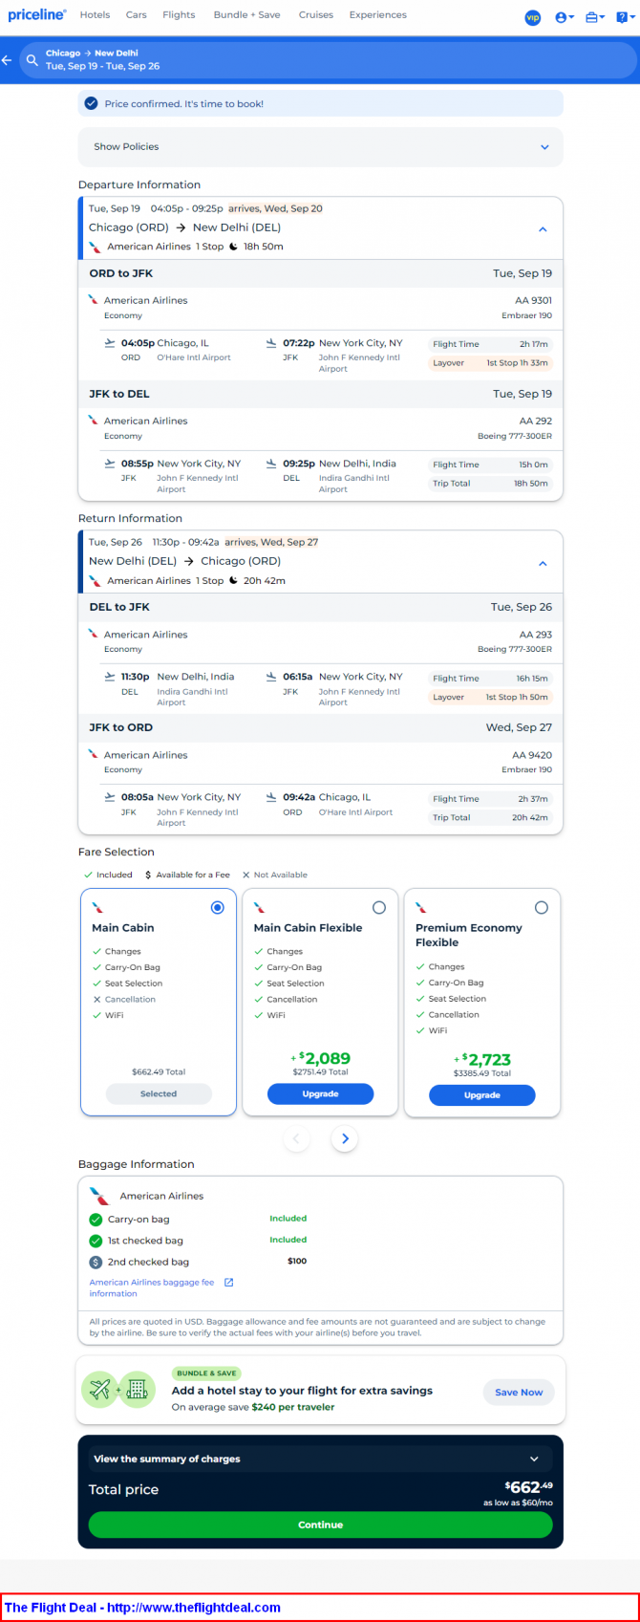Screen dimensions: 640x1622
Task: Select the Main Cabin fare radio button
Action: 217,908
